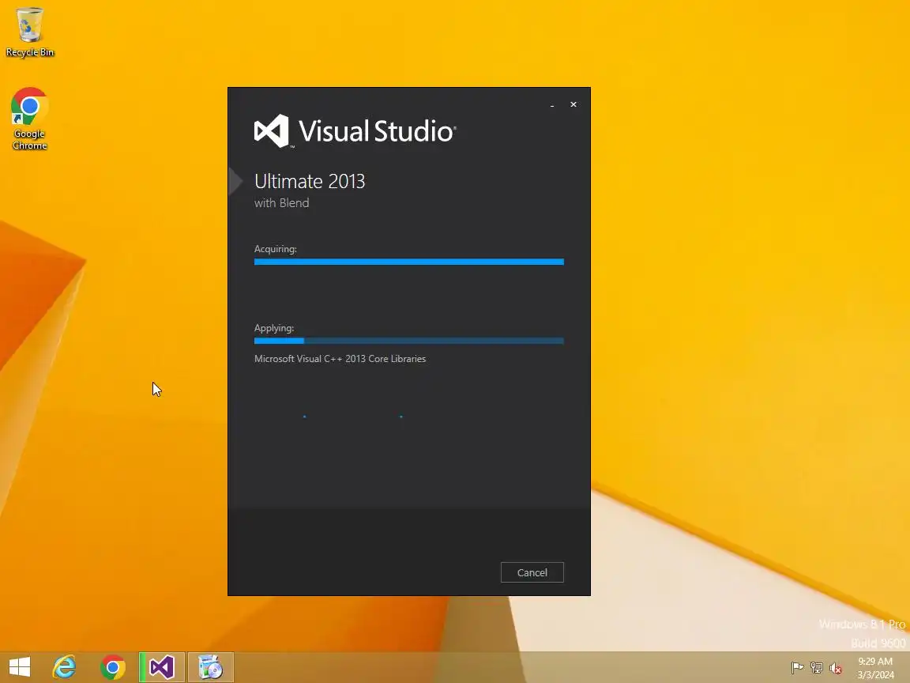The image size is (910, 683).
Task: Open the Action Center flag tray icon
Action: (797, 668)
